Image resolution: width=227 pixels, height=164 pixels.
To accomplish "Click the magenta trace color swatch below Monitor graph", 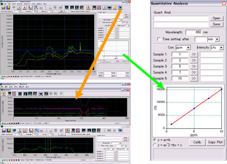I will pos(9,123).
